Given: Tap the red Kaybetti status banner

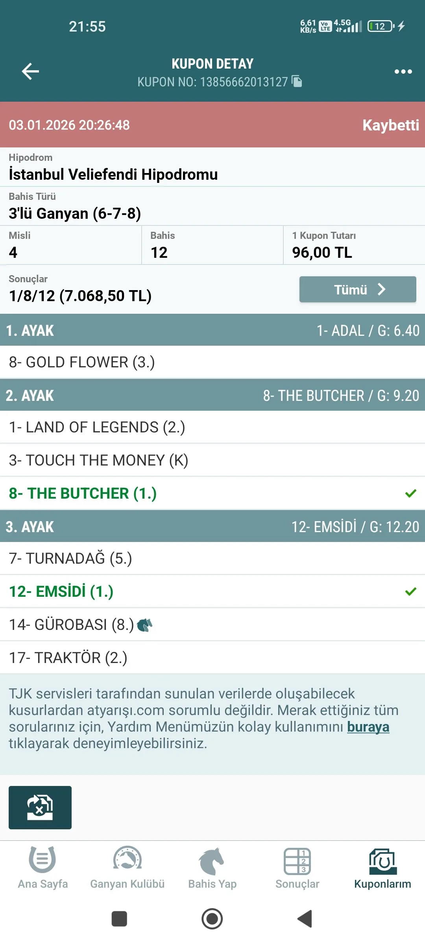Looking at the screenshot, I should point(213,125).
